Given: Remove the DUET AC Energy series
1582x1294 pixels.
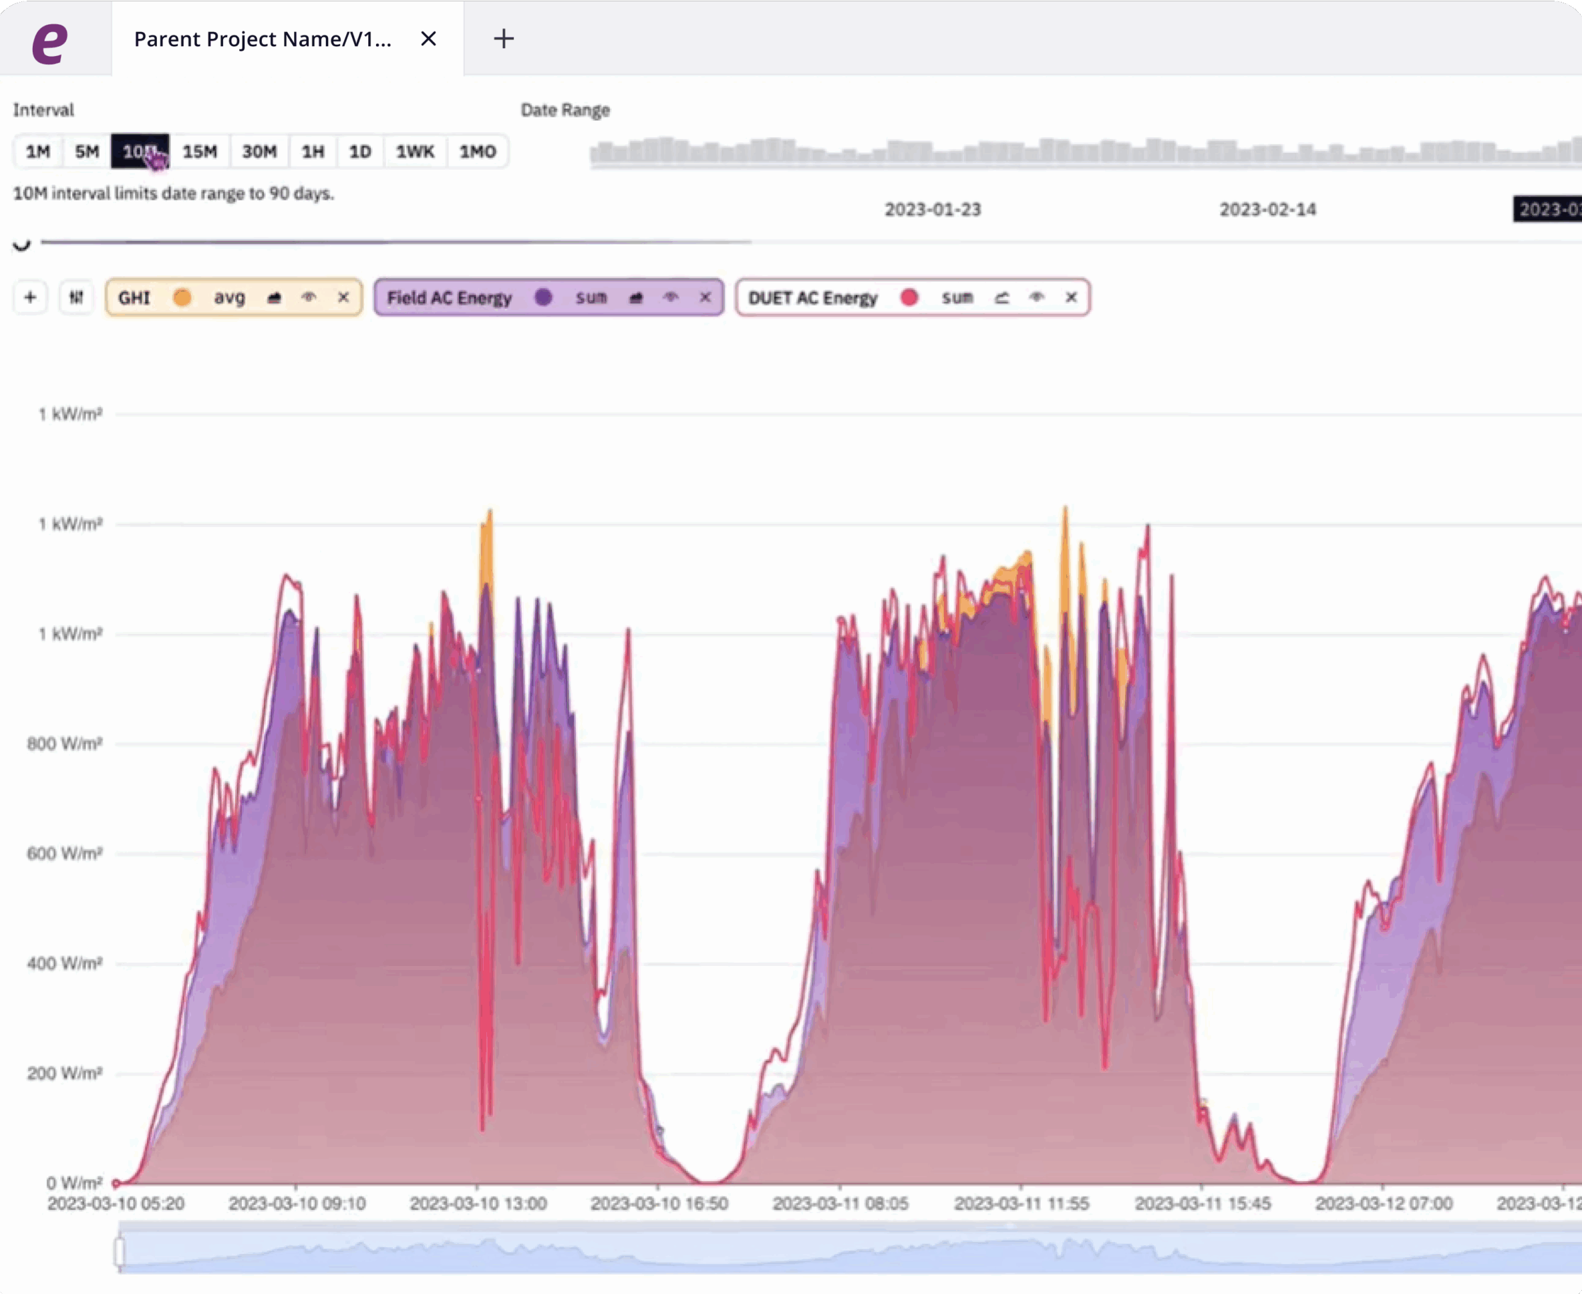Looking at the screenshot, I should click(x=1070, y=297).
